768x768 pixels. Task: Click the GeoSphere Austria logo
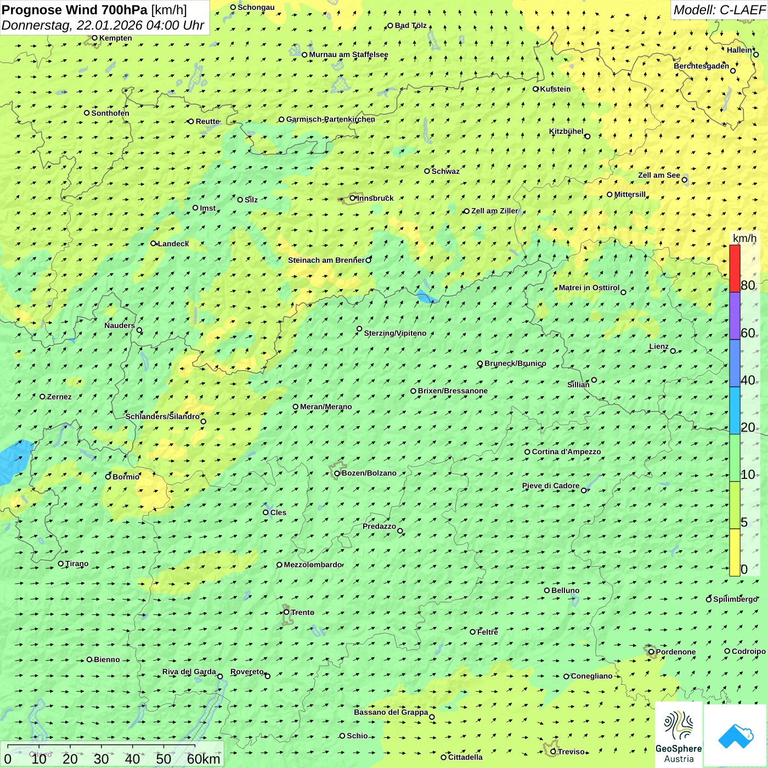pos(679,735)
